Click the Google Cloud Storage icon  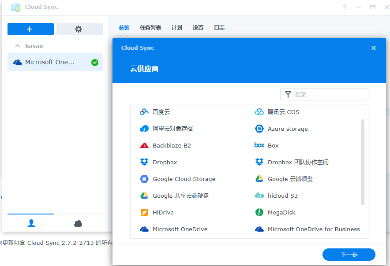[144, 179]
